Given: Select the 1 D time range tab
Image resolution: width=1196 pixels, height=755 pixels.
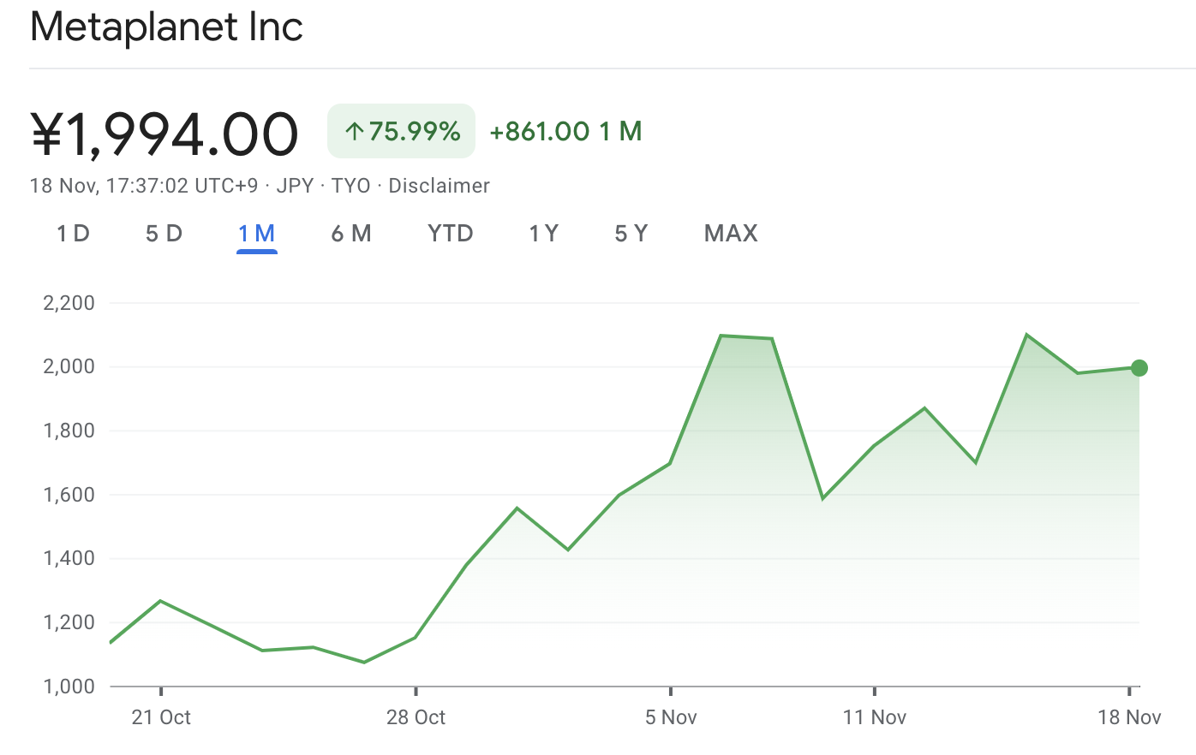Looking at the screenshot, I should [73, 234].
